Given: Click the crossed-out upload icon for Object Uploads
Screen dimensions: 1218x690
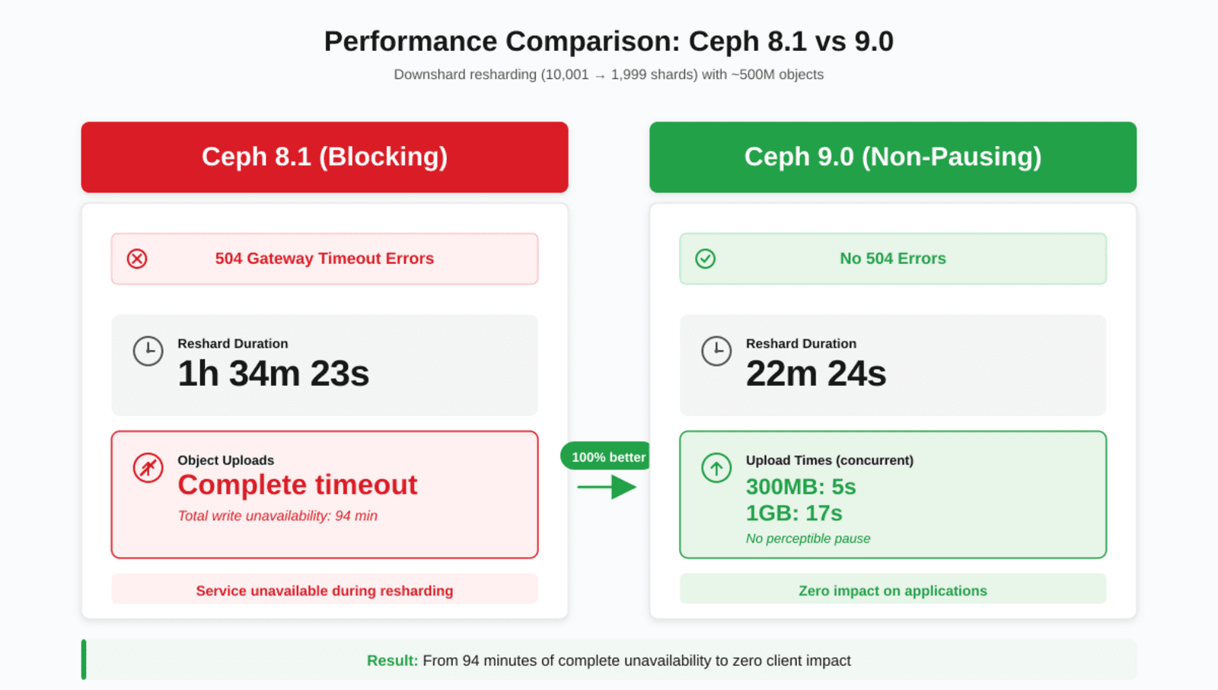Looking at the screenshot, I should pyautogui.click(x=148, y=468).
